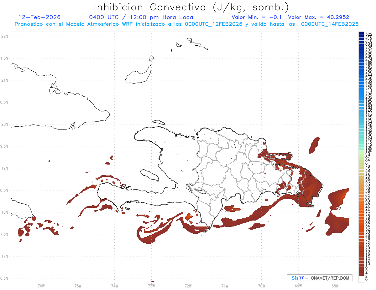Click the '6.5N' latitude label
This screenshot has width=376, height=290.
pos(4,278)
